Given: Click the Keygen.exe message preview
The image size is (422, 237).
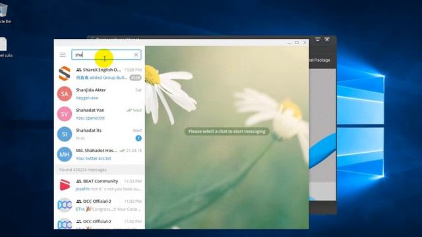Looking at the screenshot, I should tap(87, 98).
